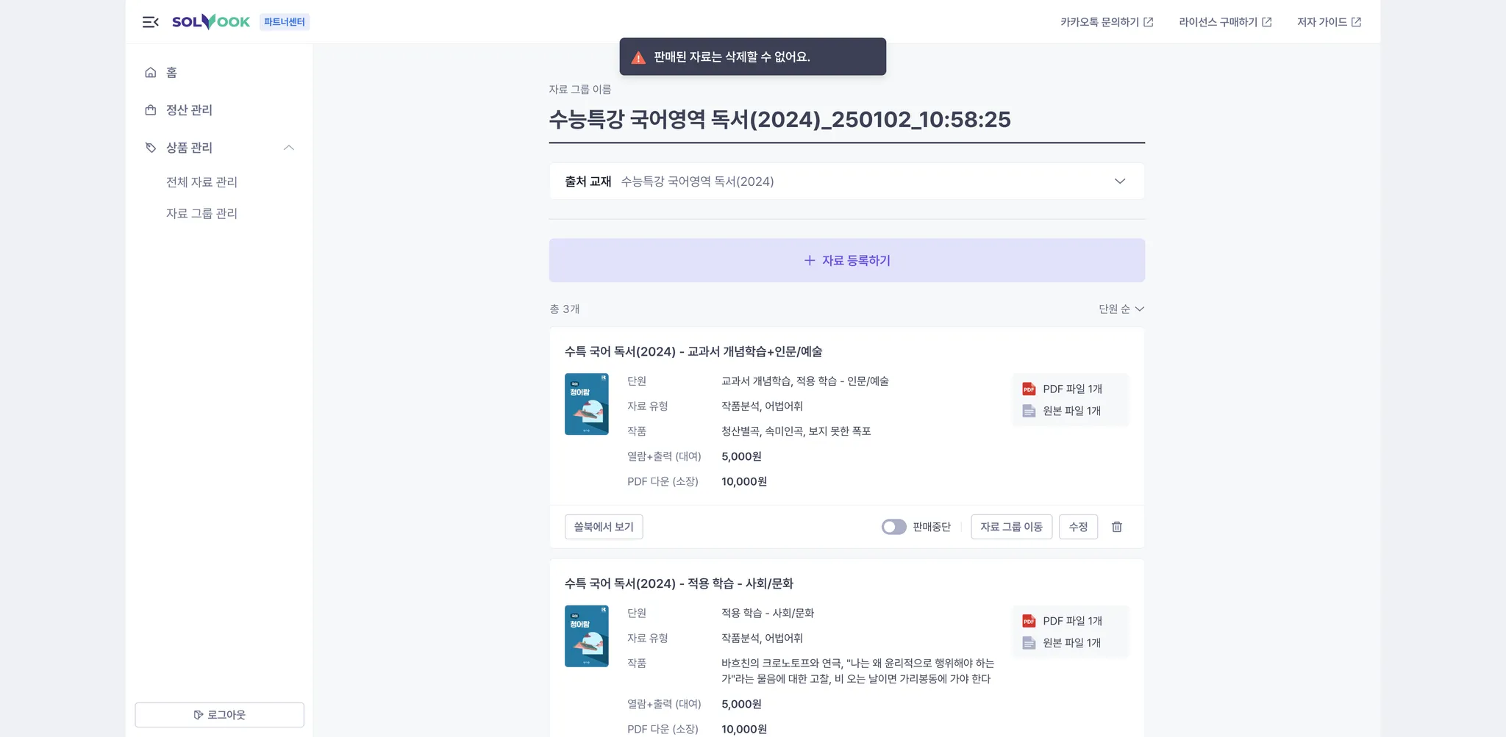This screenshot has height=737, width=1506.
Task: Click the 로그아웃 button
Action: [x=219, y=715]
